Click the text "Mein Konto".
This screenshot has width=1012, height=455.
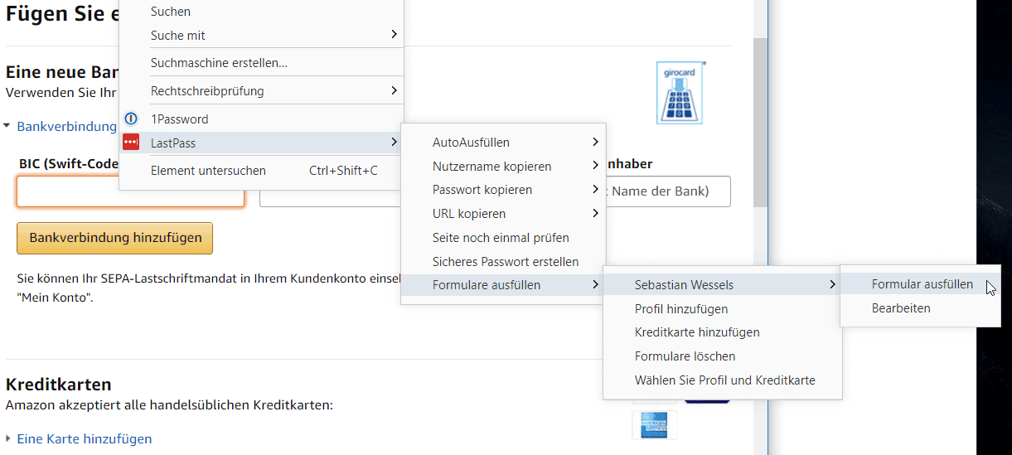[54, 298]
